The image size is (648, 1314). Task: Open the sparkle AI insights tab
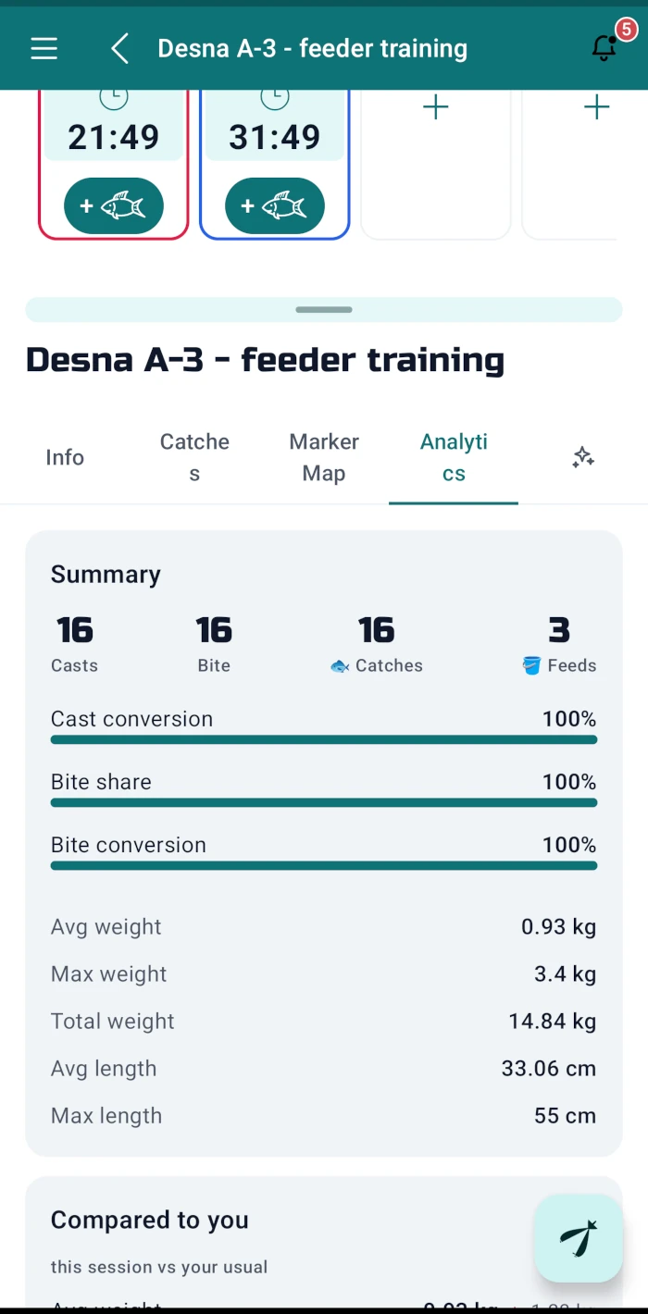(x=583, y=457)
